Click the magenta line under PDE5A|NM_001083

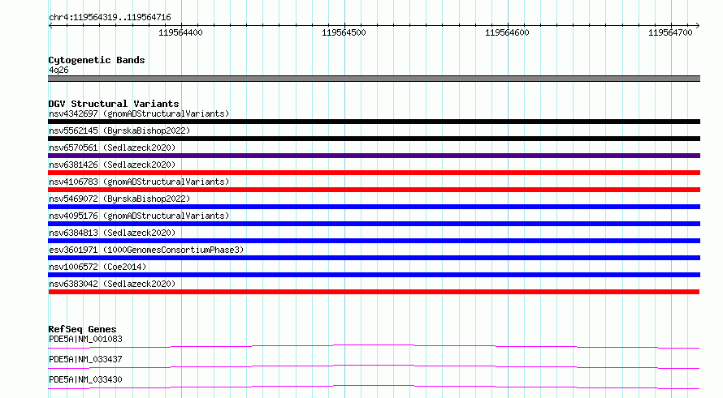coord(374,346)
